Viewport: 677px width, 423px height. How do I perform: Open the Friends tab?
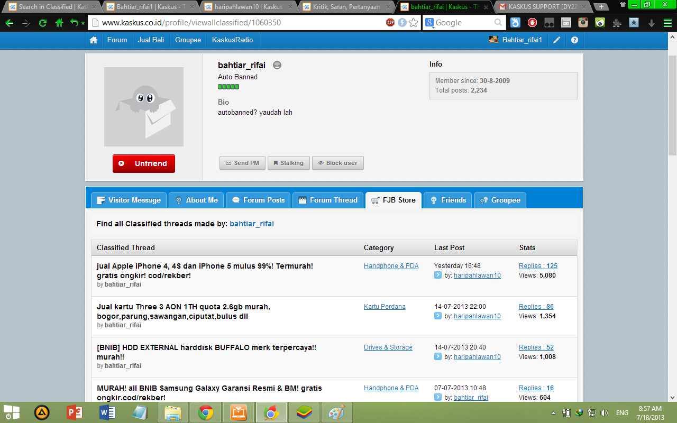[447, 200]
